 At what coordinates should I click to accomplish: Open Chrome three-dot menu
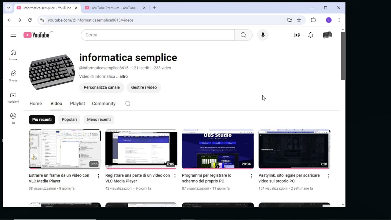coord(339,20)
